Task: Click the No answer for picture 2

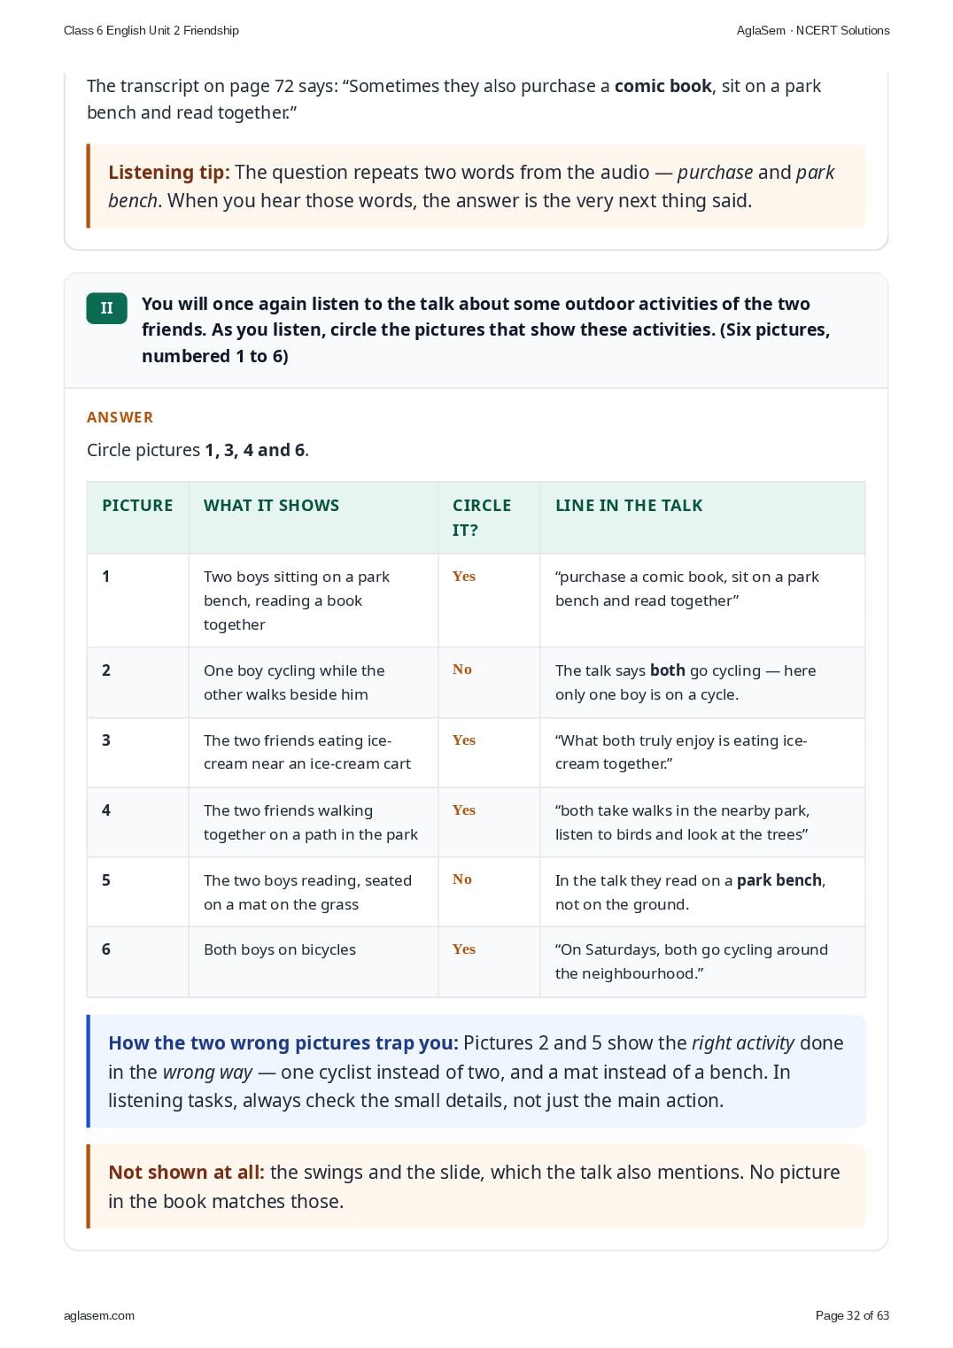Action: point(462,670)
